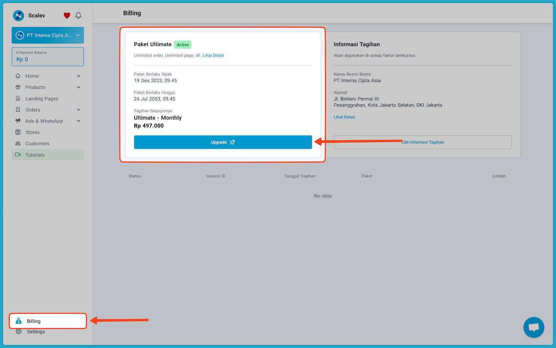The height and width of the screenshot is (348, 556).
Task: Click the Ads & WhatsApp megaphone icon
Action: point(18,121)
